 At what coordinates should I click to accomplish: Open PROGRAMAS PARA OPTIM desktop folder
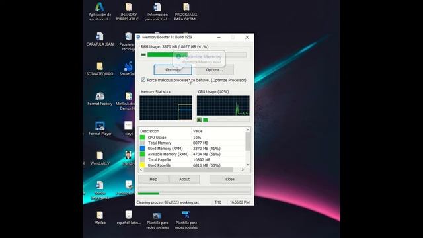(186, 12)
